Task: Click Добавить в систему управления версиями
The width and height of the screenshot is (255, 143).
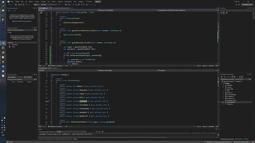Action: (219, 142)
